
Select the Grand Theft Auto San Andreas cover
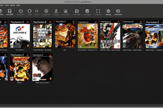pyautogui.click(x=42, y=34)
